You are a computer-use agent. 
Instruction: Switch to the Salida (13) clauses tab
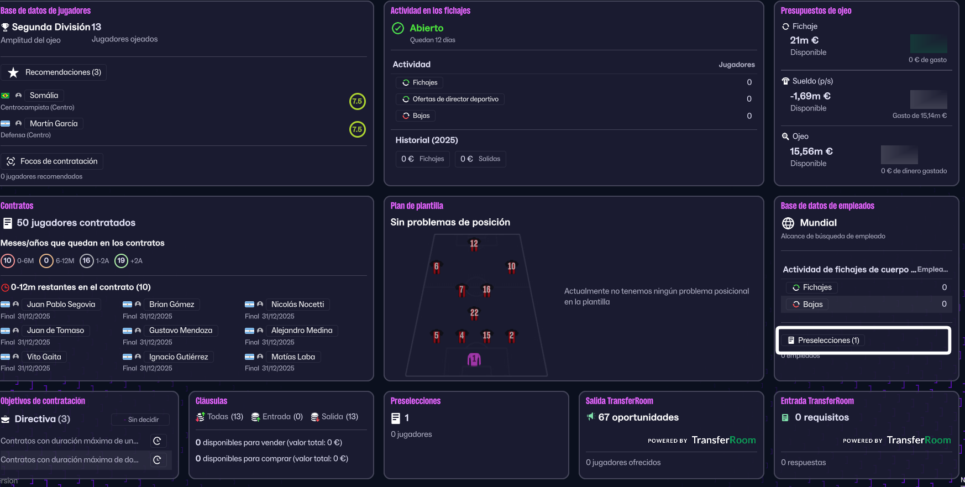click(335, 417)
